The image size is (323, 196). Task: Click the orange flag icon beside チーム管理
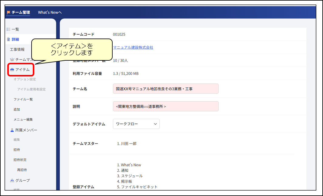pyautogui.click(x=8, y=12)
